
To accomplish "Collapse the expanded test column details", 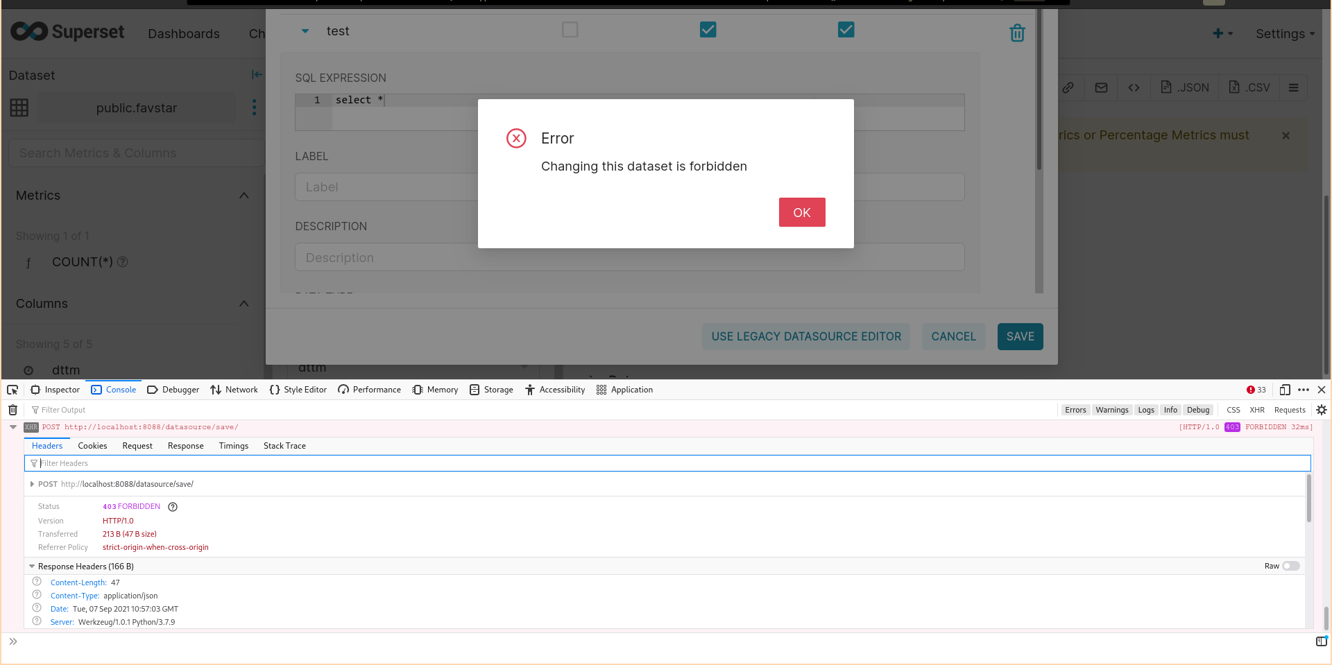I will click(305, 31).
